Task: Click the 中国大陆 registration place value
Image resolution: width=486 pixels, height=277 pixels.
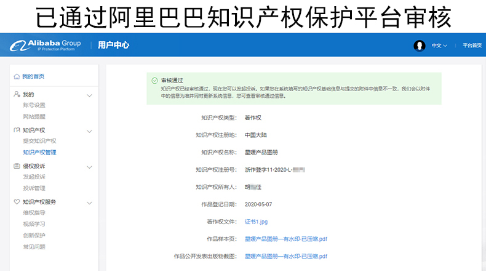Action: (256, 135)
